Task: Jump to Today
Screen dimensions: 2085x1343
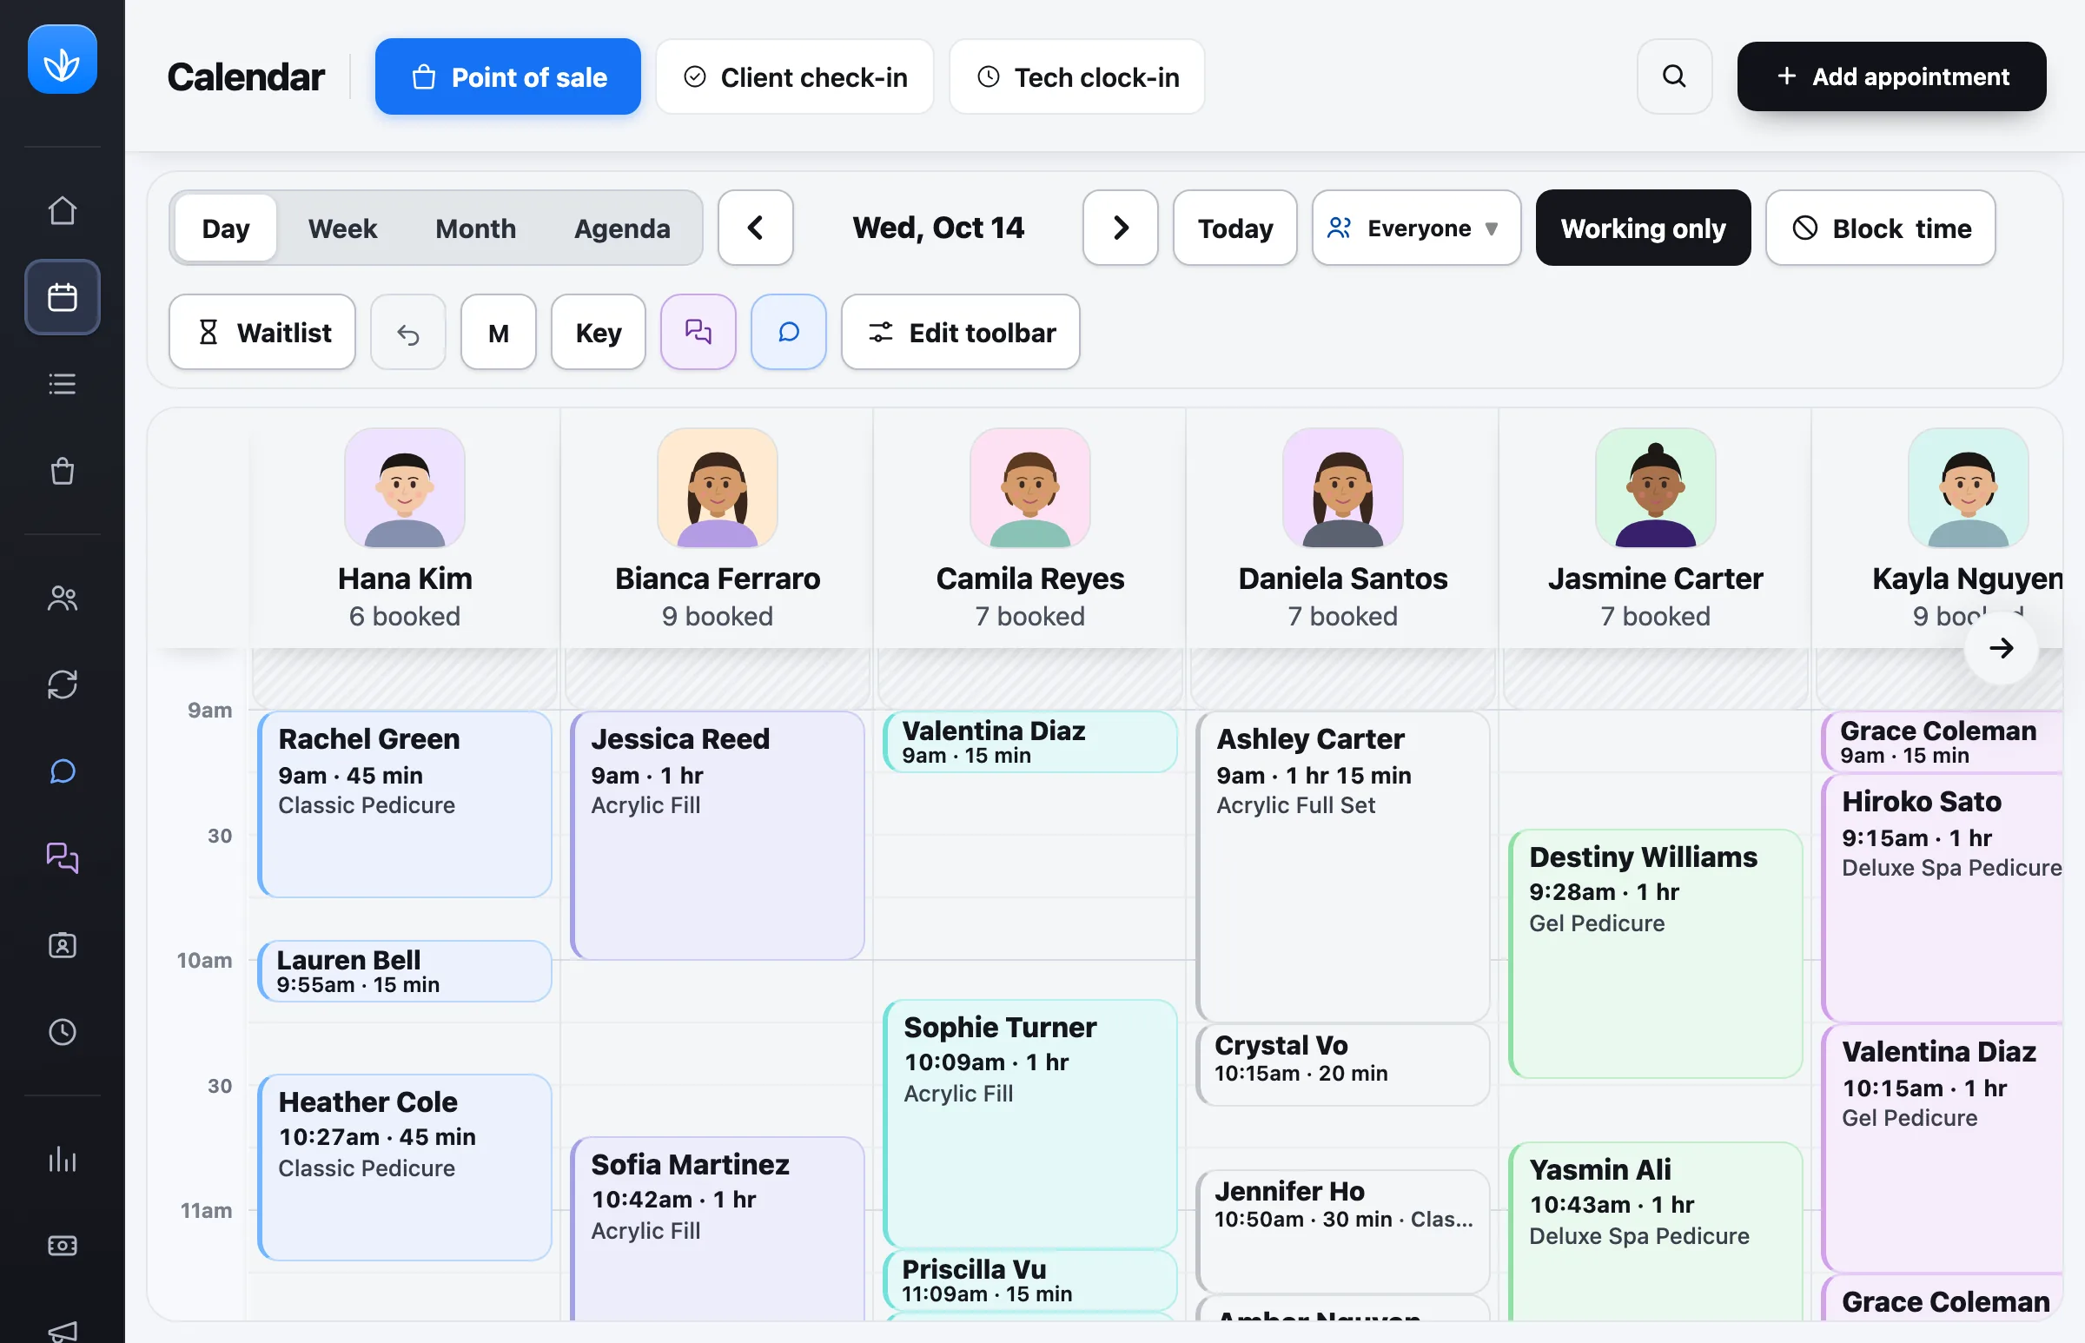Action: click(1234, 228)
